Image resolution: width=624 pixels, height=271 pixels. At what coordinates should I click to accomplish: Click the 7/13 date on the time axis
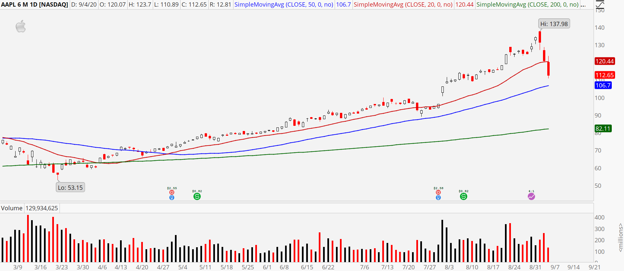pos(388,267)
